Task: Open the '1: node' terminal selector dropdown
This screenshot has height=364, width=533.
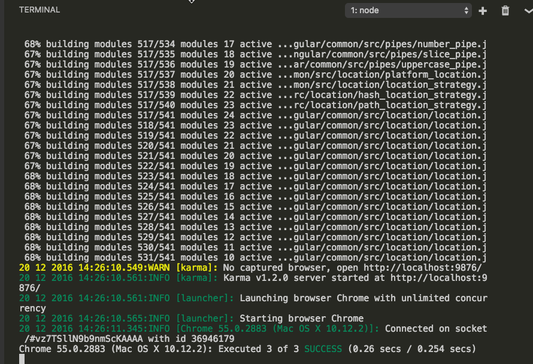Action: (x=408, y=11)
